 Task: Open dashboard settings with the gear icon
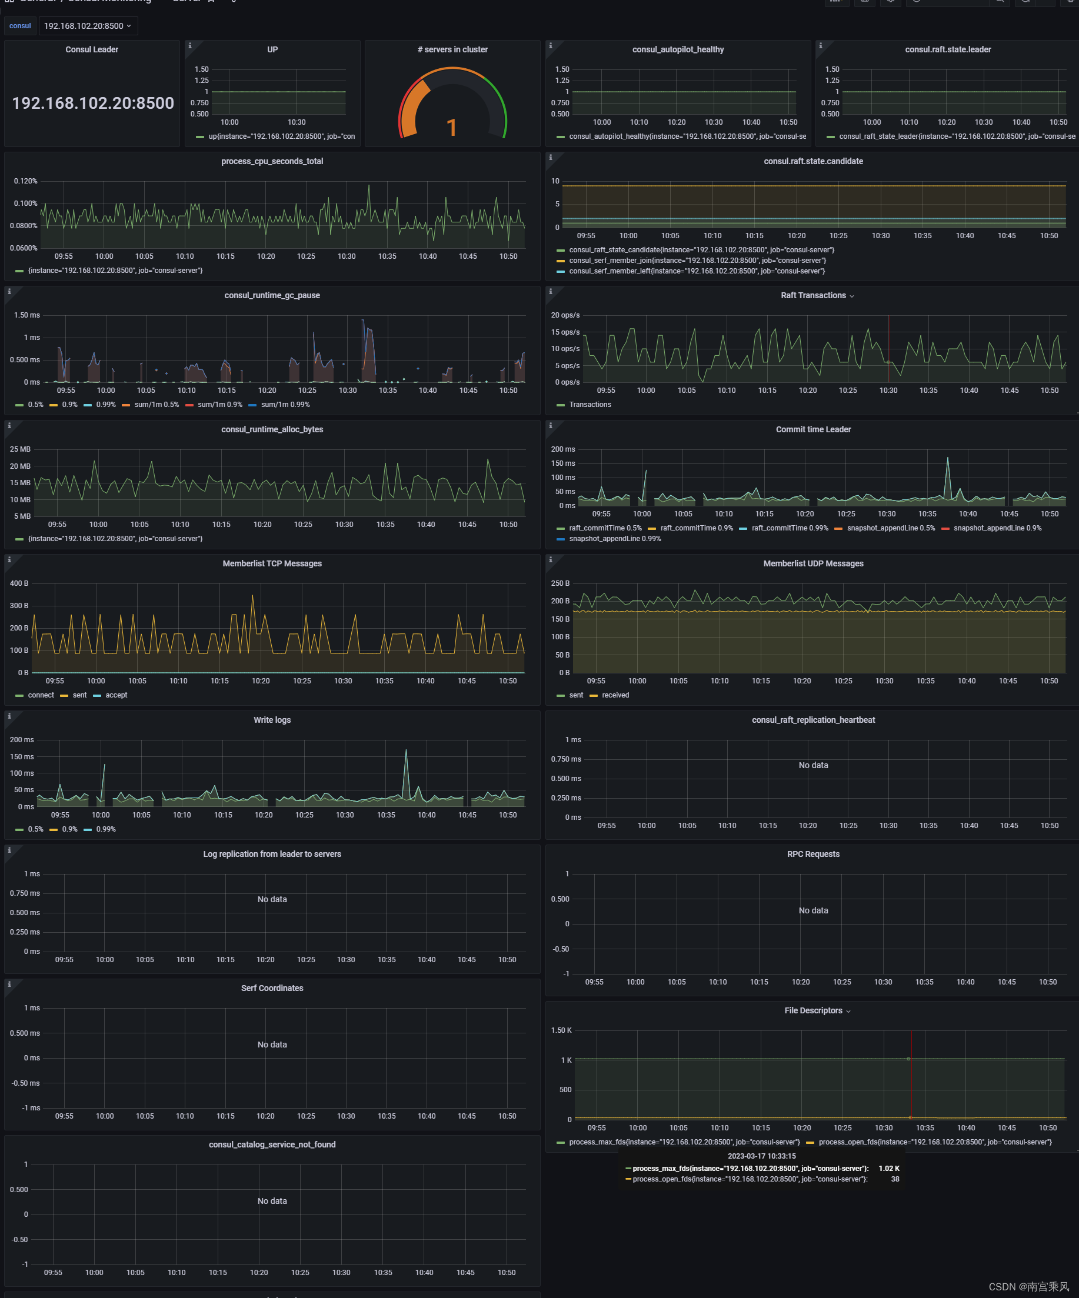click(x=890, y=3)
